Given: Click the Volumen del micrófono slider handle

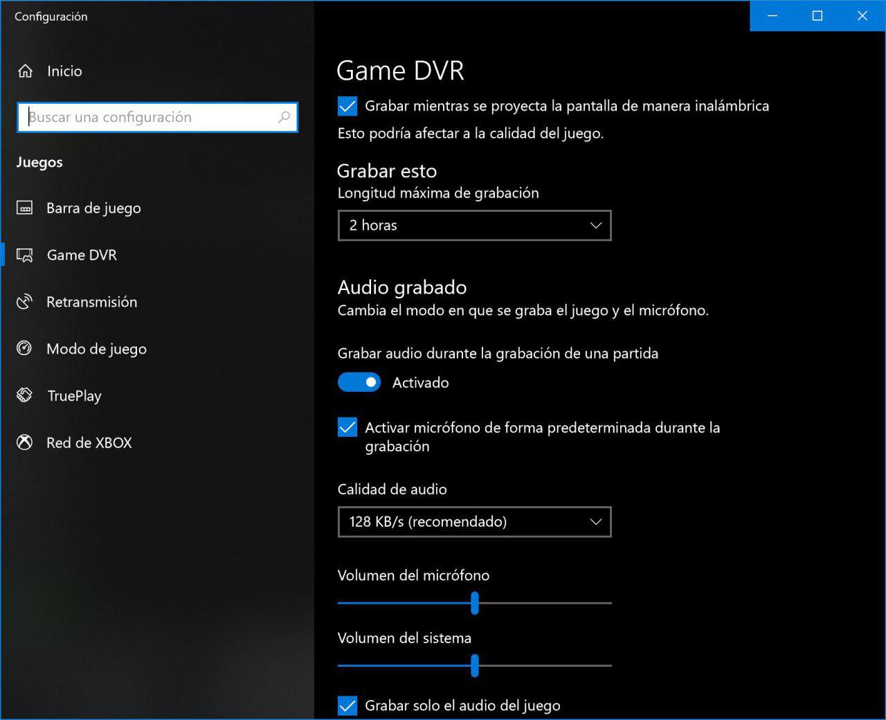Looking at the screenshot, I should pos(475,603).
